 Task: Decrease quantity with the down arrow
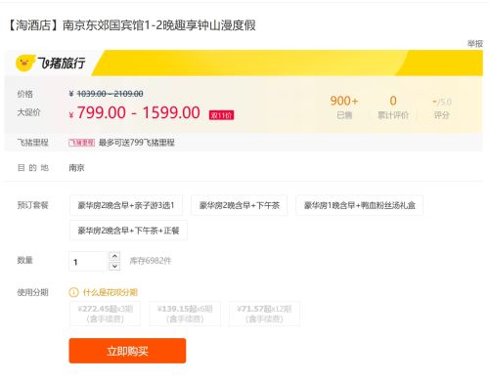[114, 266]
